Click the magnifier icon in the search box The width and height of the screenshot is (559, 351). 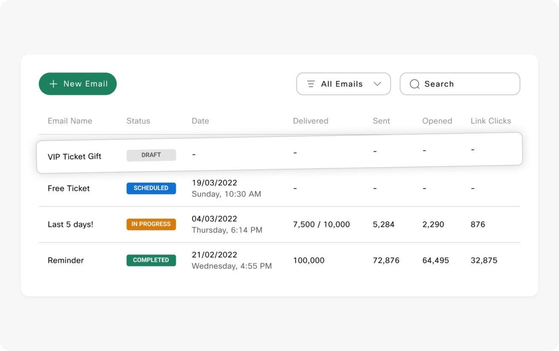415,84
